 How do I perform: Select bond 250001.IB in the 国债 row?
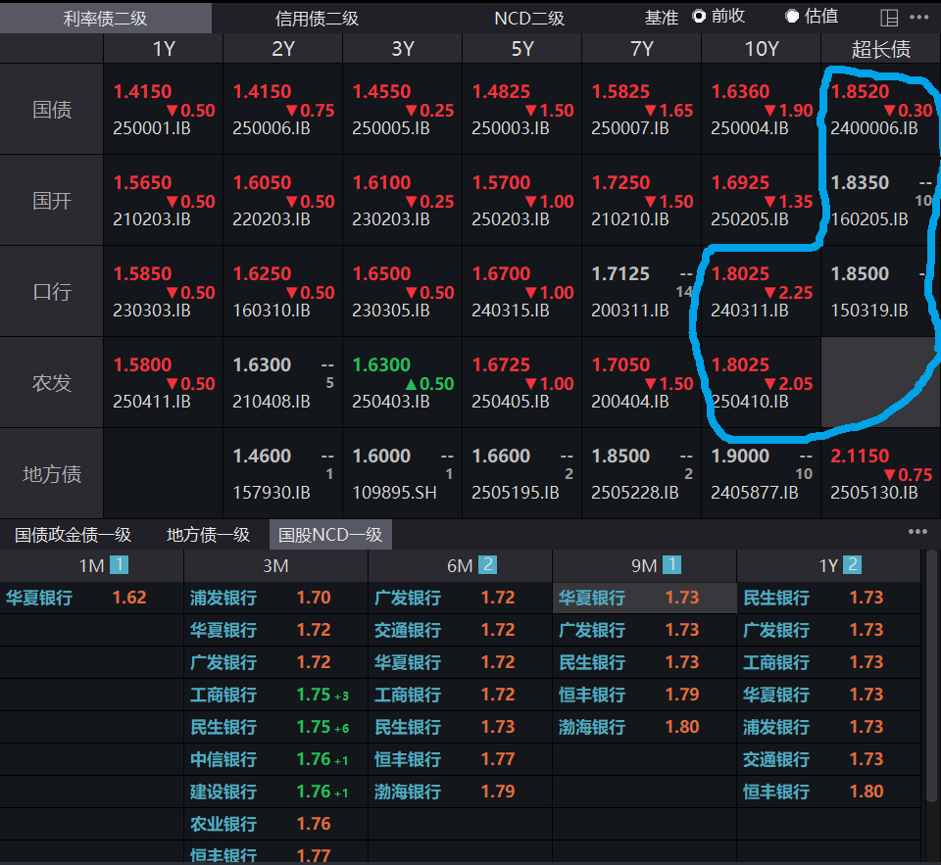(163, 109)
